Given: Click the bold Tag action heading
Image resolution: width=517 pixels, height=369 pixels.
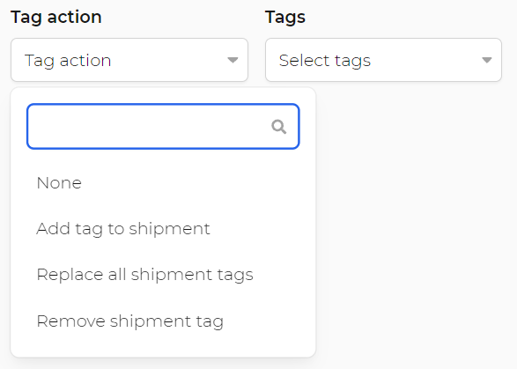Looking at the screenshot, I should pos(56,17).
